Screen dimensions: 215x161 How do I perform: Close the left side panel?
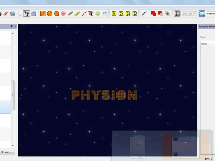(15, 26)
